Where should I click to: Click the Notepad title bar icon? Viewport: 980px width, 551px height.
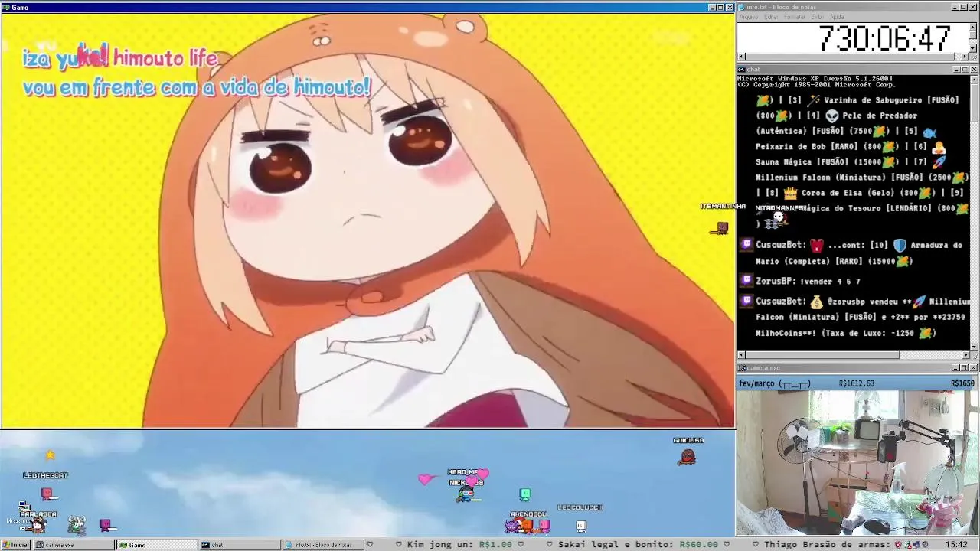point(742,7)
